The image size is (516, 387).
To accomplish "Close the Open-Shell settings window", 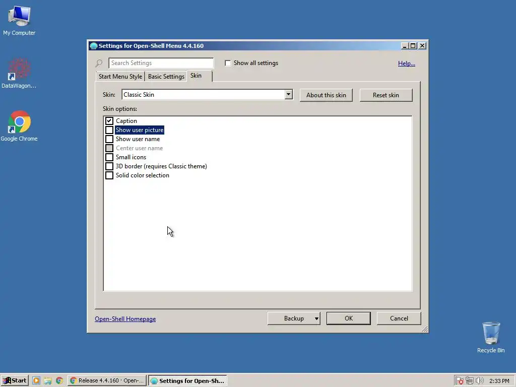I will [x=423, y=46].
